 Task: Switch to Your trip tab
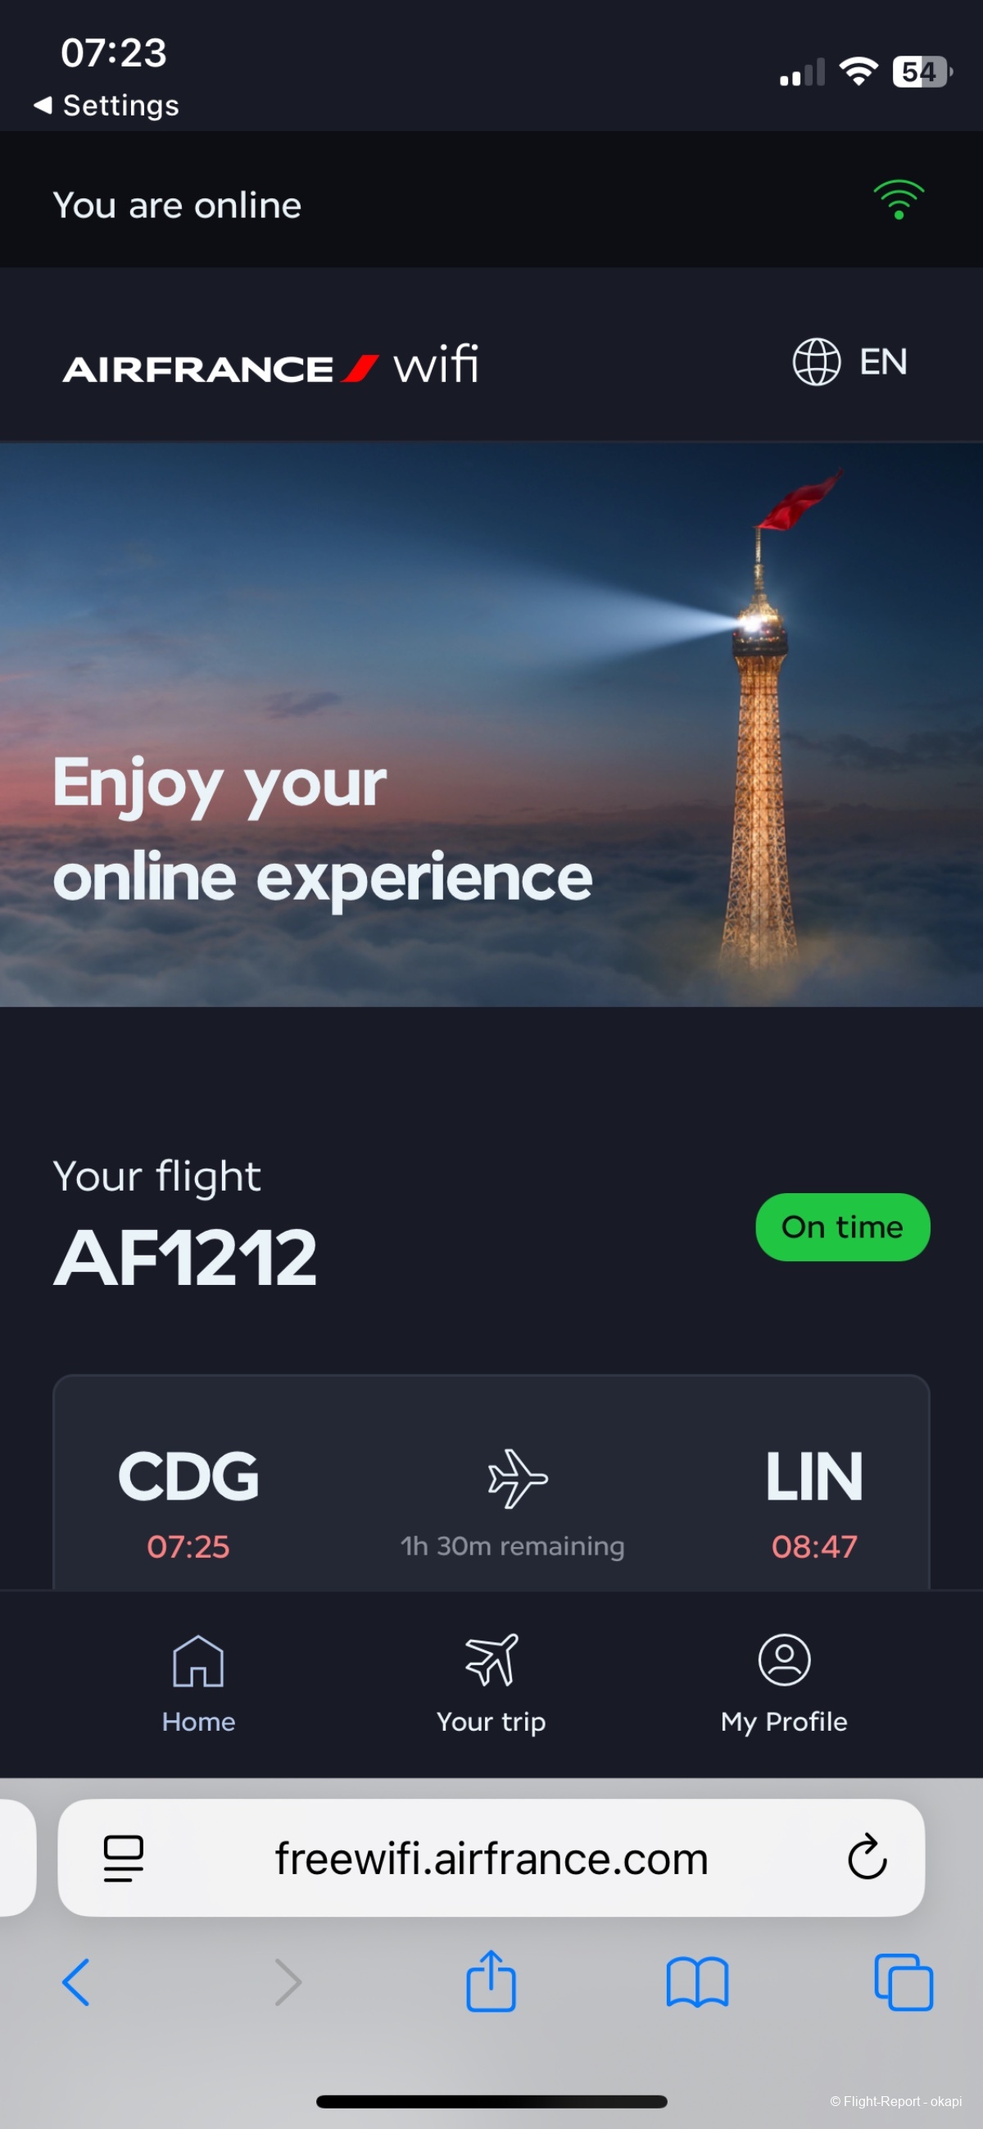click(491, 1682)
